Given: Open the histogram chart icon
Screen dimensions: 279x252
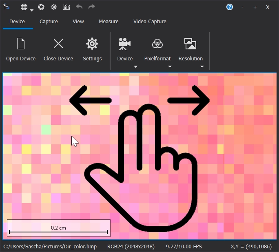Looking at the screenshot, I should coord(66,7).
